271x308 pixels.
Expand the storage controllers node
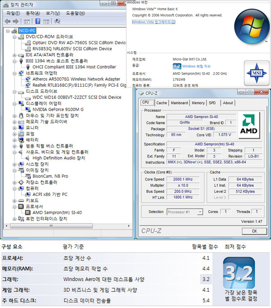(14, 182)
